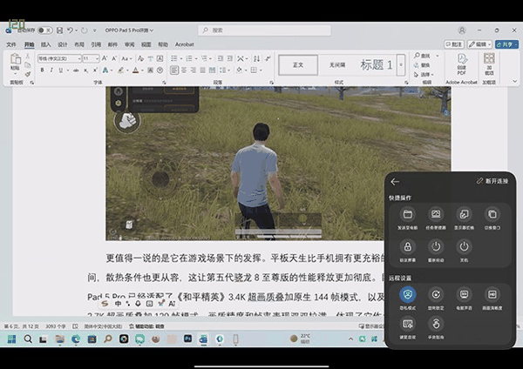Click the 断开连接 disconnect button
The image size is (523, 369).
(x=494, y=181)
